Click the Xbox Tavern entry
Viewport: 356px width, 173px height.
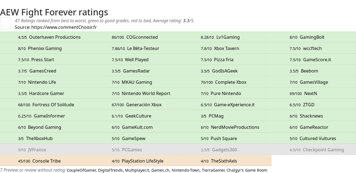point(220,48)
